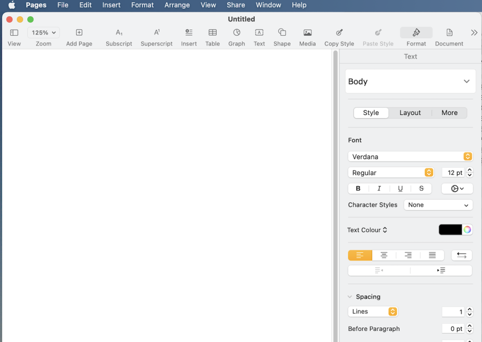Open the Regular typeface dropdown

click(391, 172)
